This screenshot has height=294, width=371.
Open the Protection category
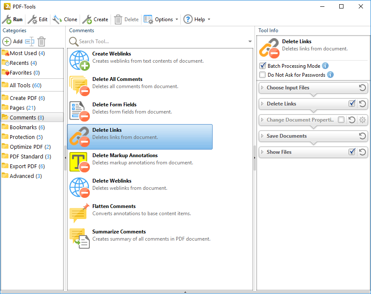[x=32, y=137]
